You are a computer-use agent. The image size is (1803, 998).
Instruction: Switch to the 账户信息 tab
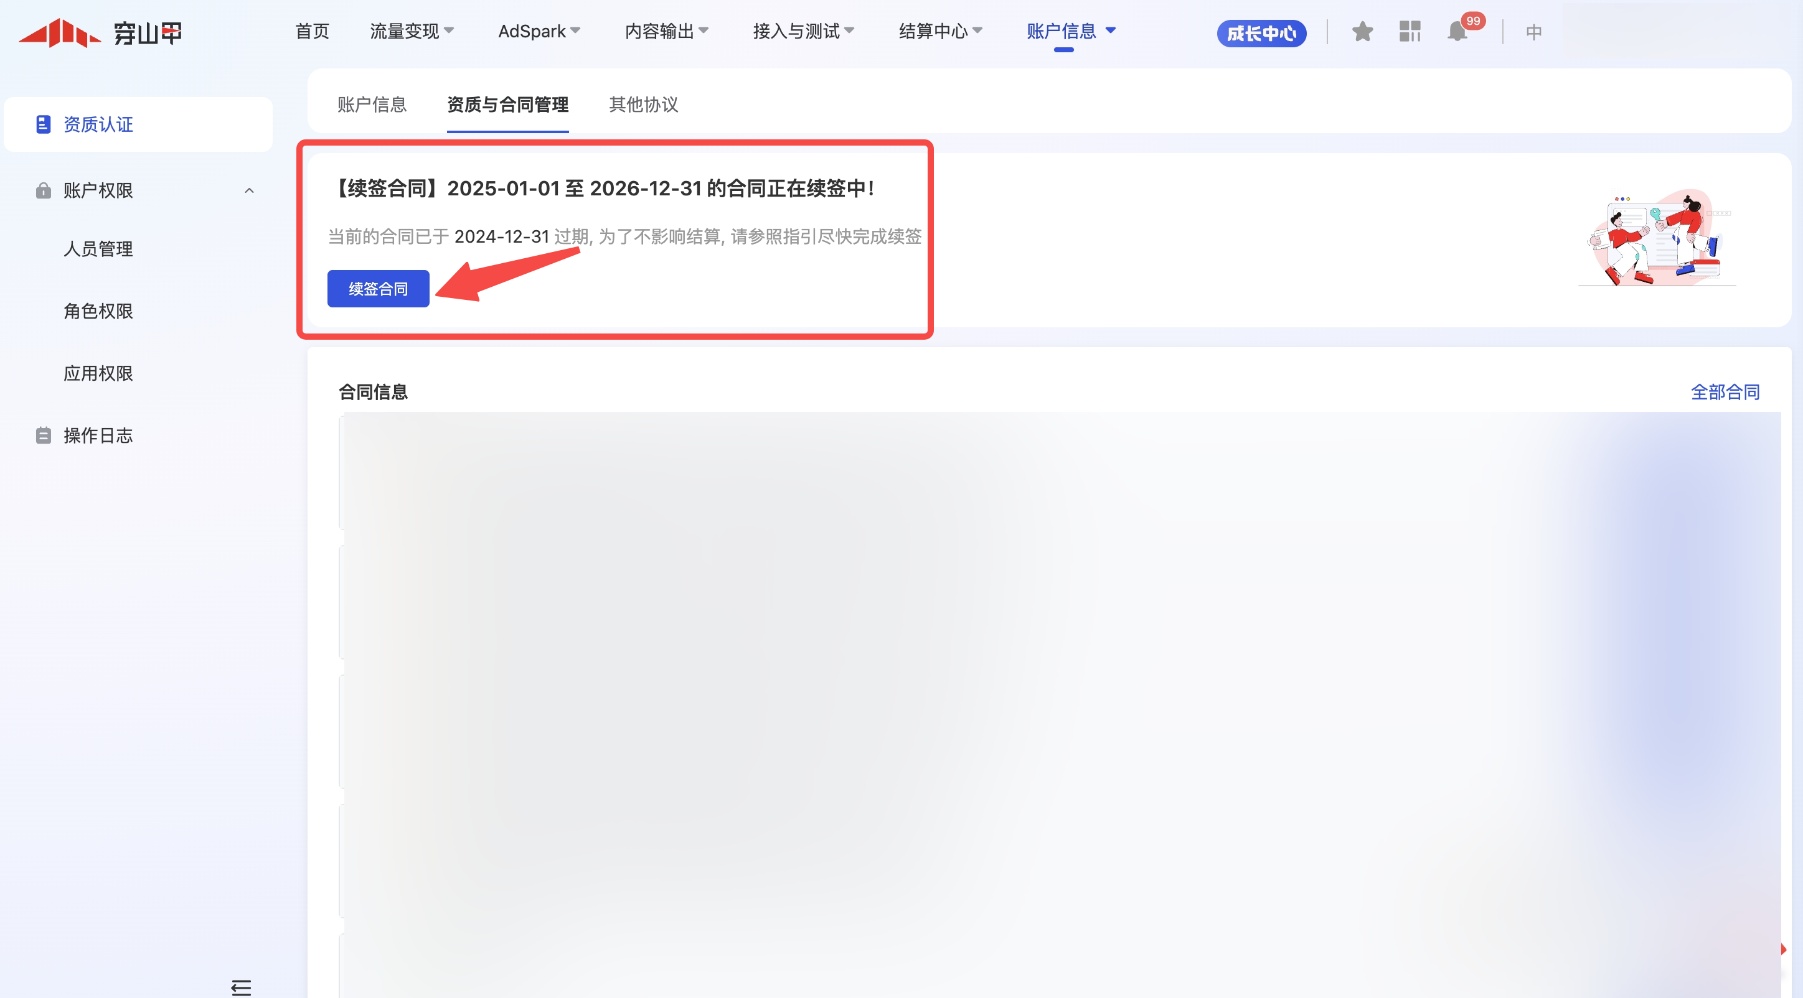point(372,104)
